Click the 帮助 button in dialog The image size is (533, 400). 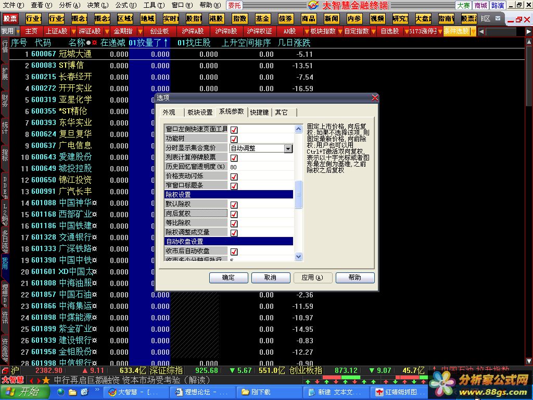click(x=355, y=278)
